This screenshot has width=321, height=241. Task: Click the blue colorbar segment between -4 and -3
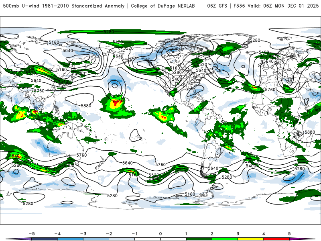pyautogui.click(x=70, y=239)
